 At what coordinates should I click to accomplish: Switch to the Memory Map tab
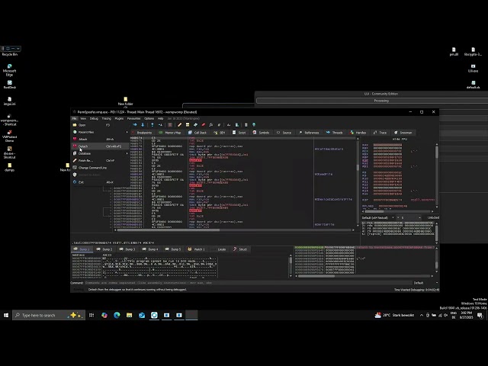(170, 133)
